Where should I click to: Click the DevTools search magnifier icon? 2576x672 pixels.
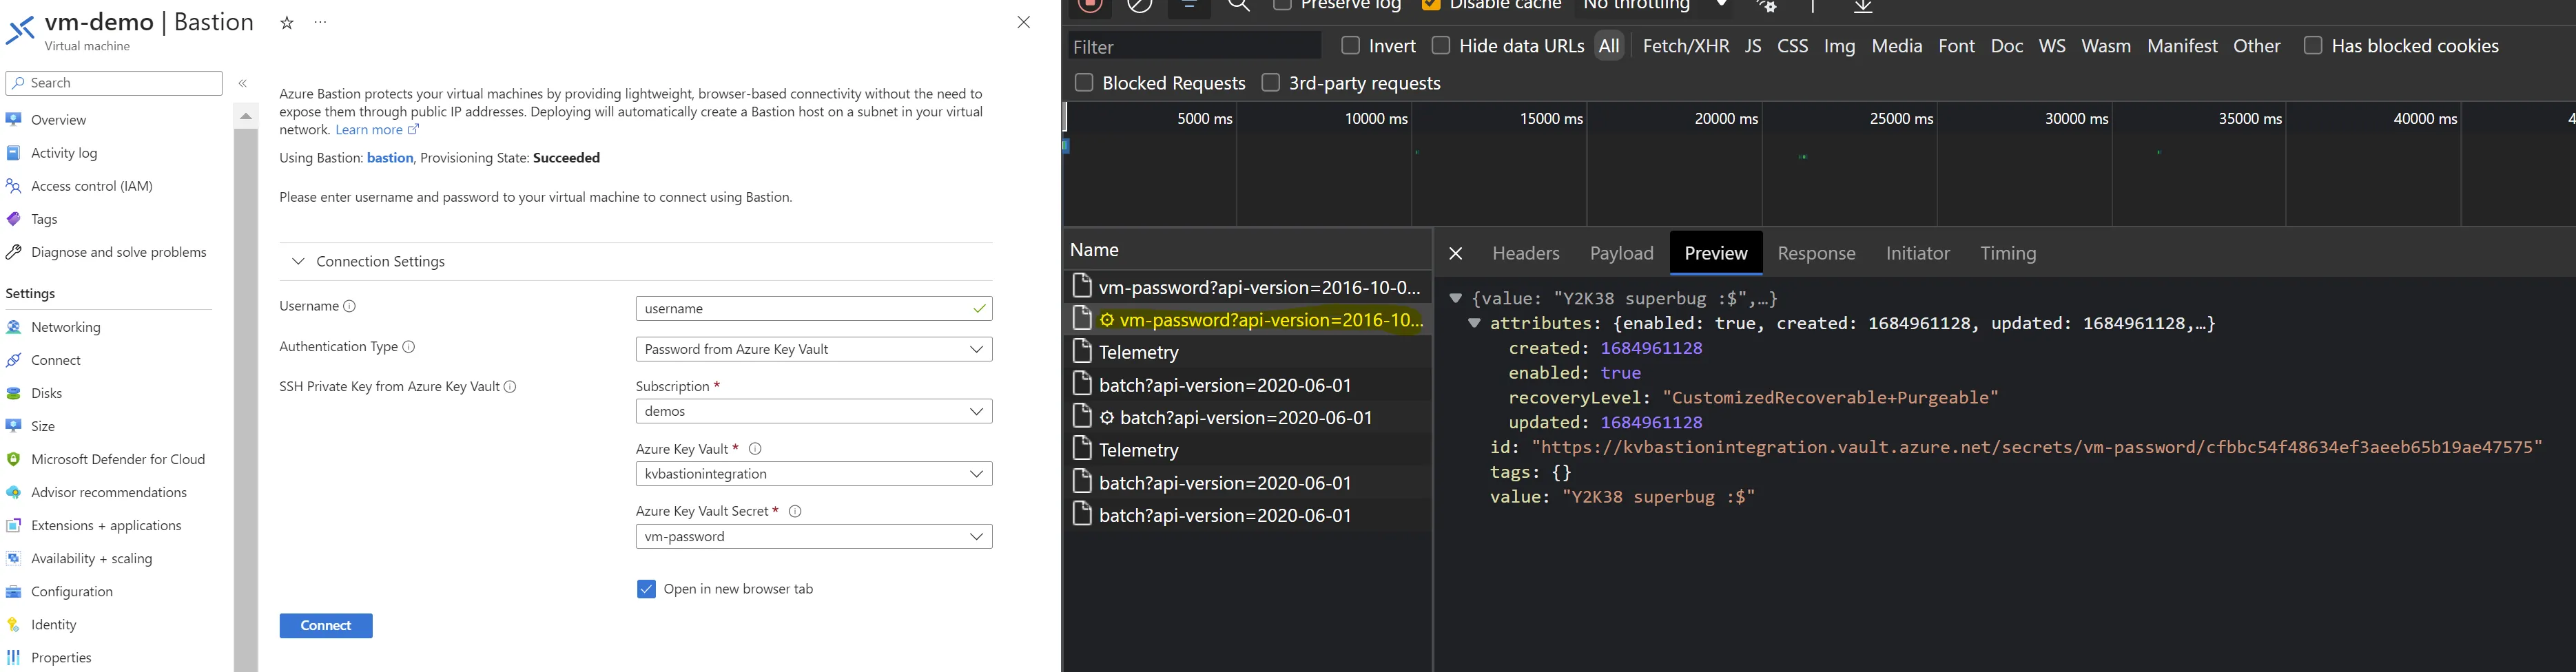(x=1239, y=5)
